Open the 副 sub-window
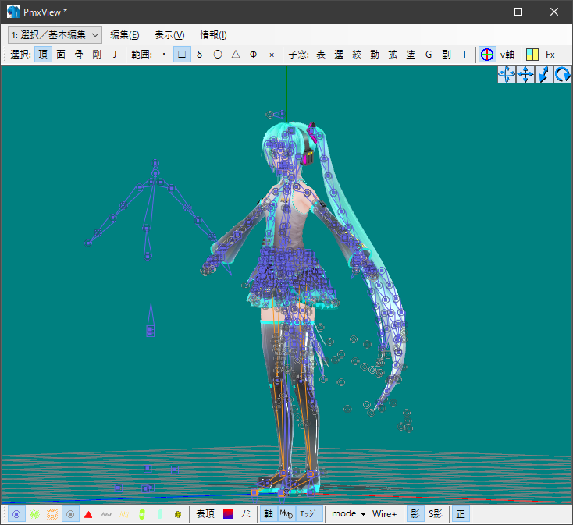This screenshot has height=525, width=573. point(447,55)
